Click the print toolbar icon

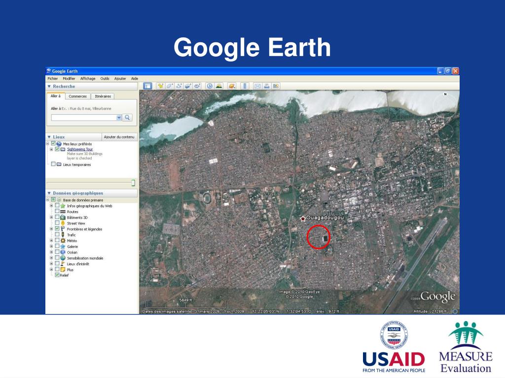point(267,86)
